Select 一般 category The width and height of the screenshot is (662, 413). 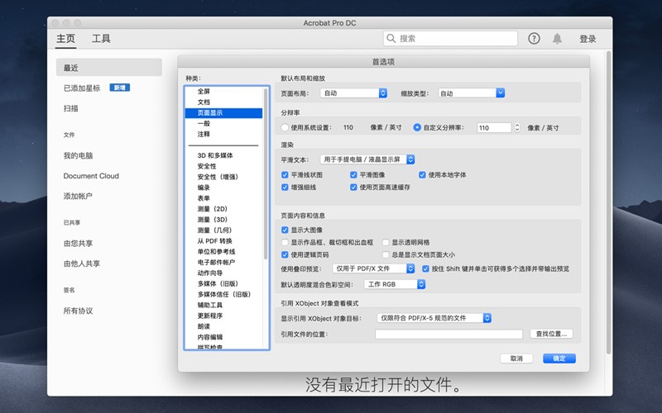click(x=204, y=123)
